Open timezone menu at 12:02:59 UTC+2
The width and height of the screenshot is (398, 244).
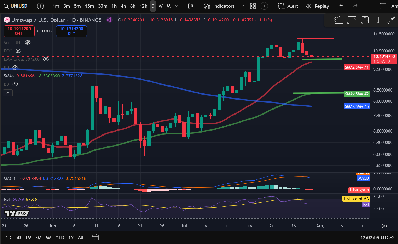[377, 238]
